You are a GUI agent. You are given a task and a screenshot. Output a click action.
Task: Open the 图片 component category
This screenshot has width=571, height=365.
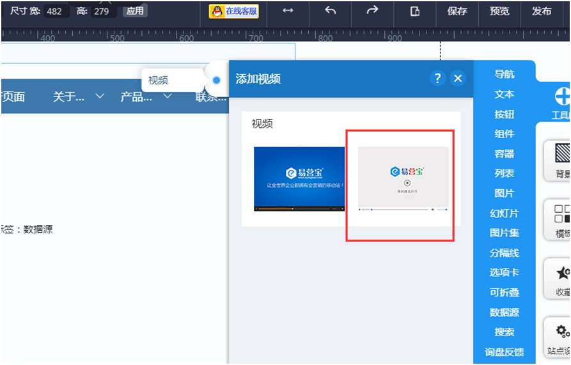click(505, 193)
